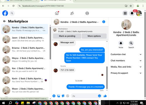Click Mark as pending button
The height and width of the screenshot is (105, 146).
[x=67, y=36]
